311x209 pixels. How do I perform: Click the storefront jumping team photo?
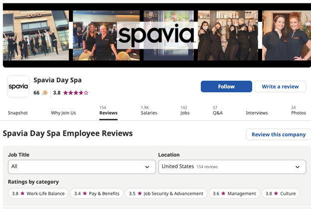click(x=36, y=35)
